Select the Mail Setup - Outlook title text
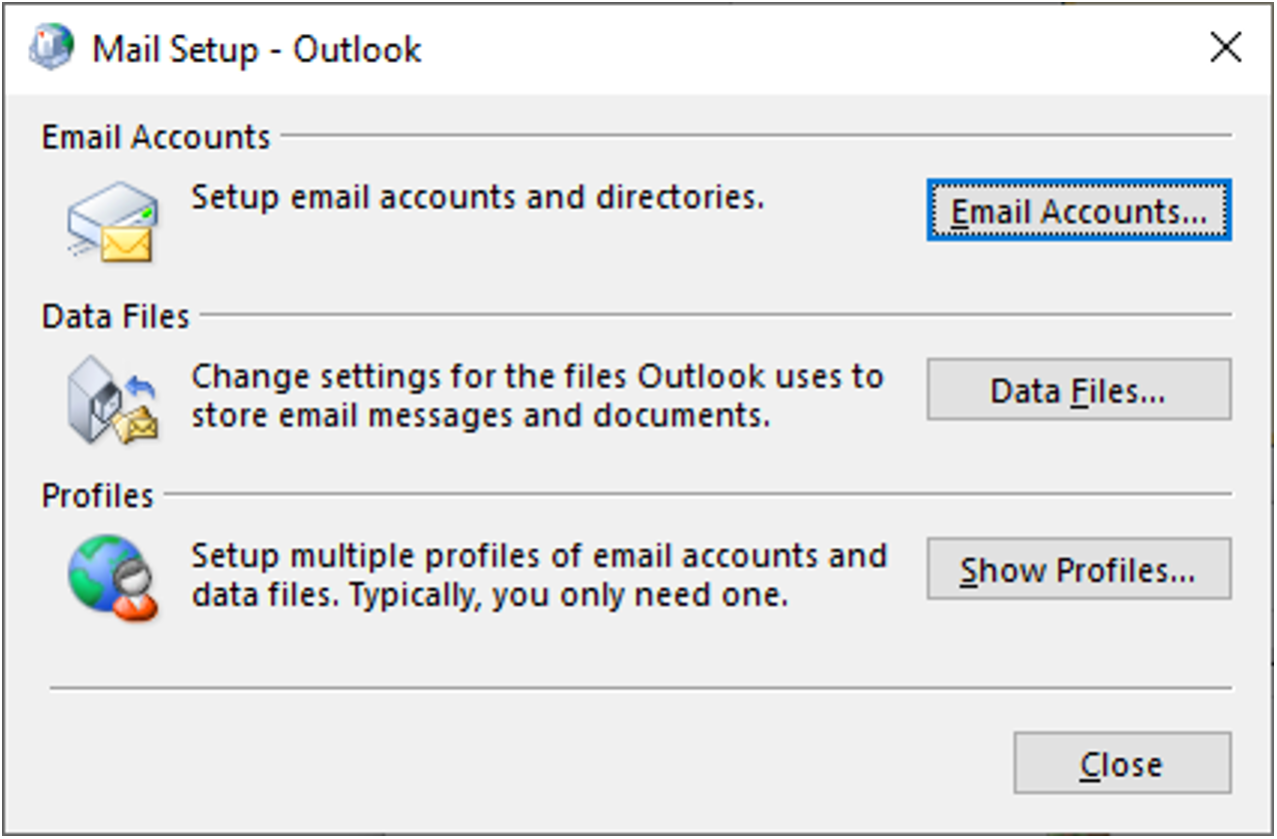Viewport: 1277px width, 839px height. [x=255, y=49]
